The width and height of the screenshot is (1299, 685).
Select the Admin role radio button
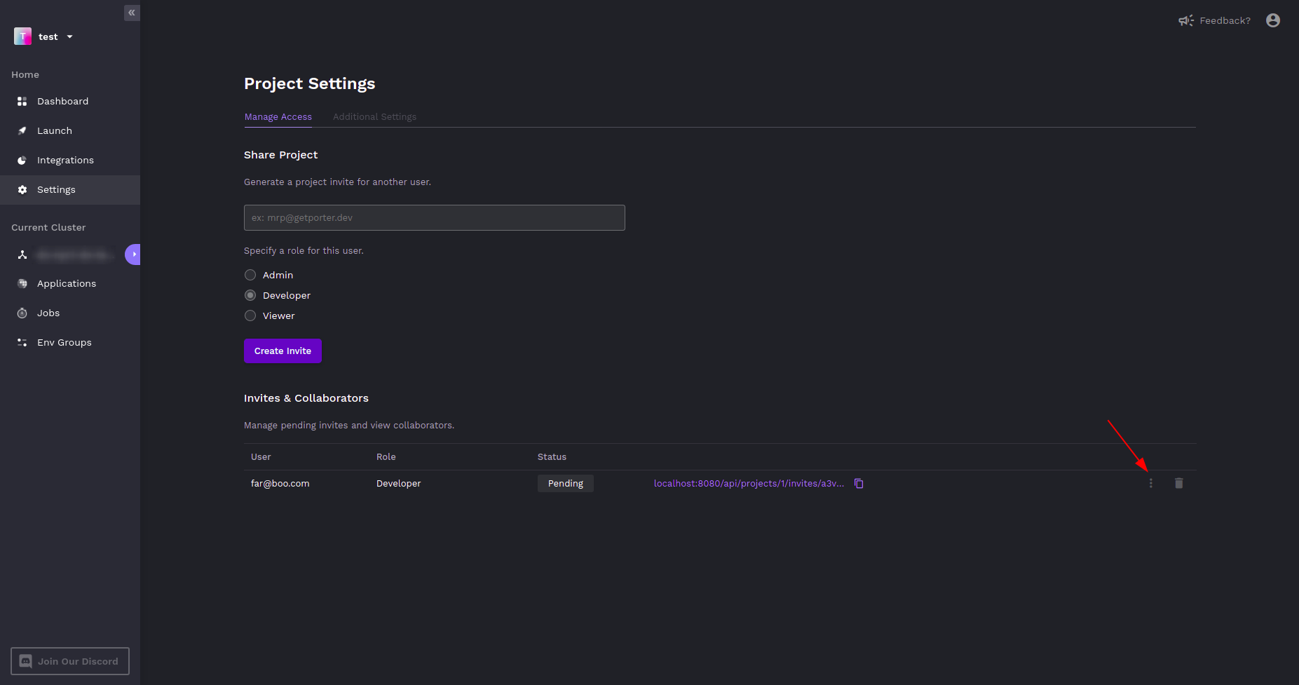[x=250, y=276]
